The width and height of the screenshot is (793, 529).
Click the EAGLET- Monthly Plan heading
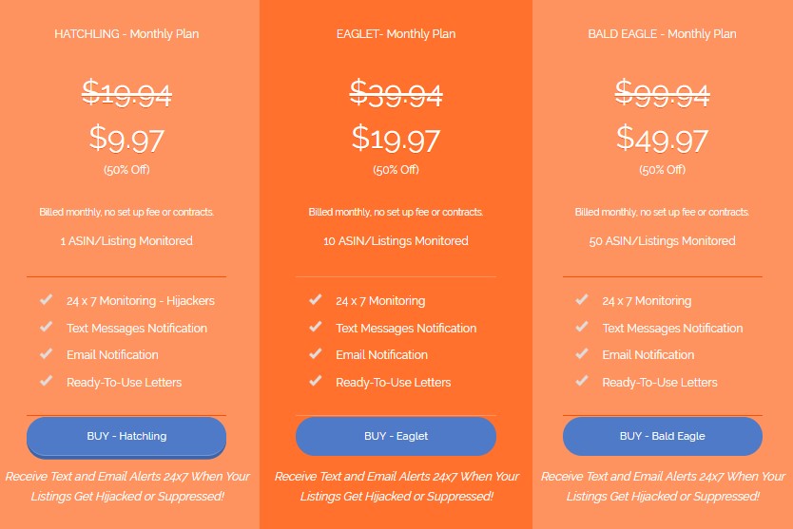(396, 34)
